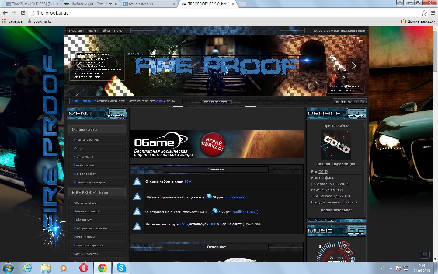Click the speaker volume icon on the music player
This screenshot has height=274, width=438.
345,245
